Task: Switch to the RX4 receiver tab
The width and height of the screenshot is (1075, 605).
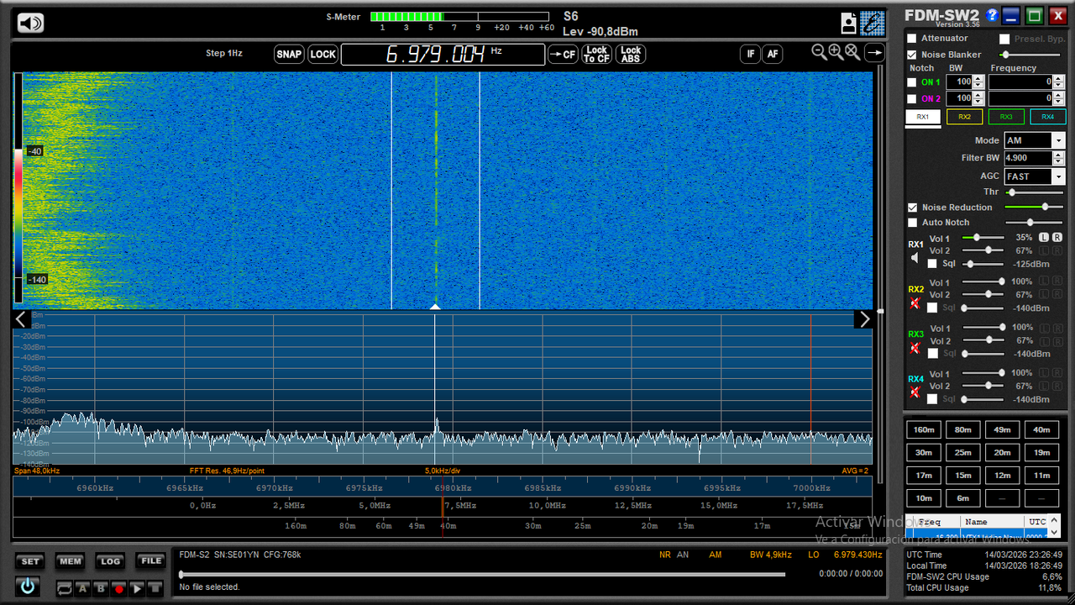Action: pyautogui.click(x=1048, y=117)
